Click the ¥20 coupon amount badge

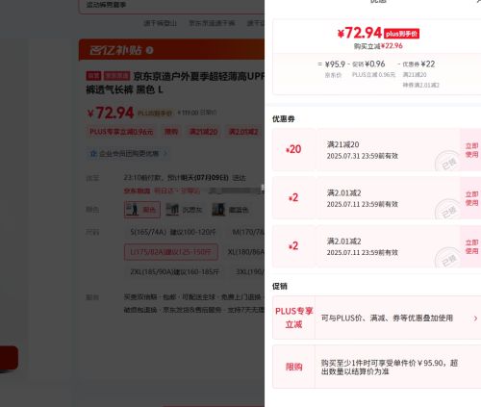pyautogui.click(x=293, y=149)
